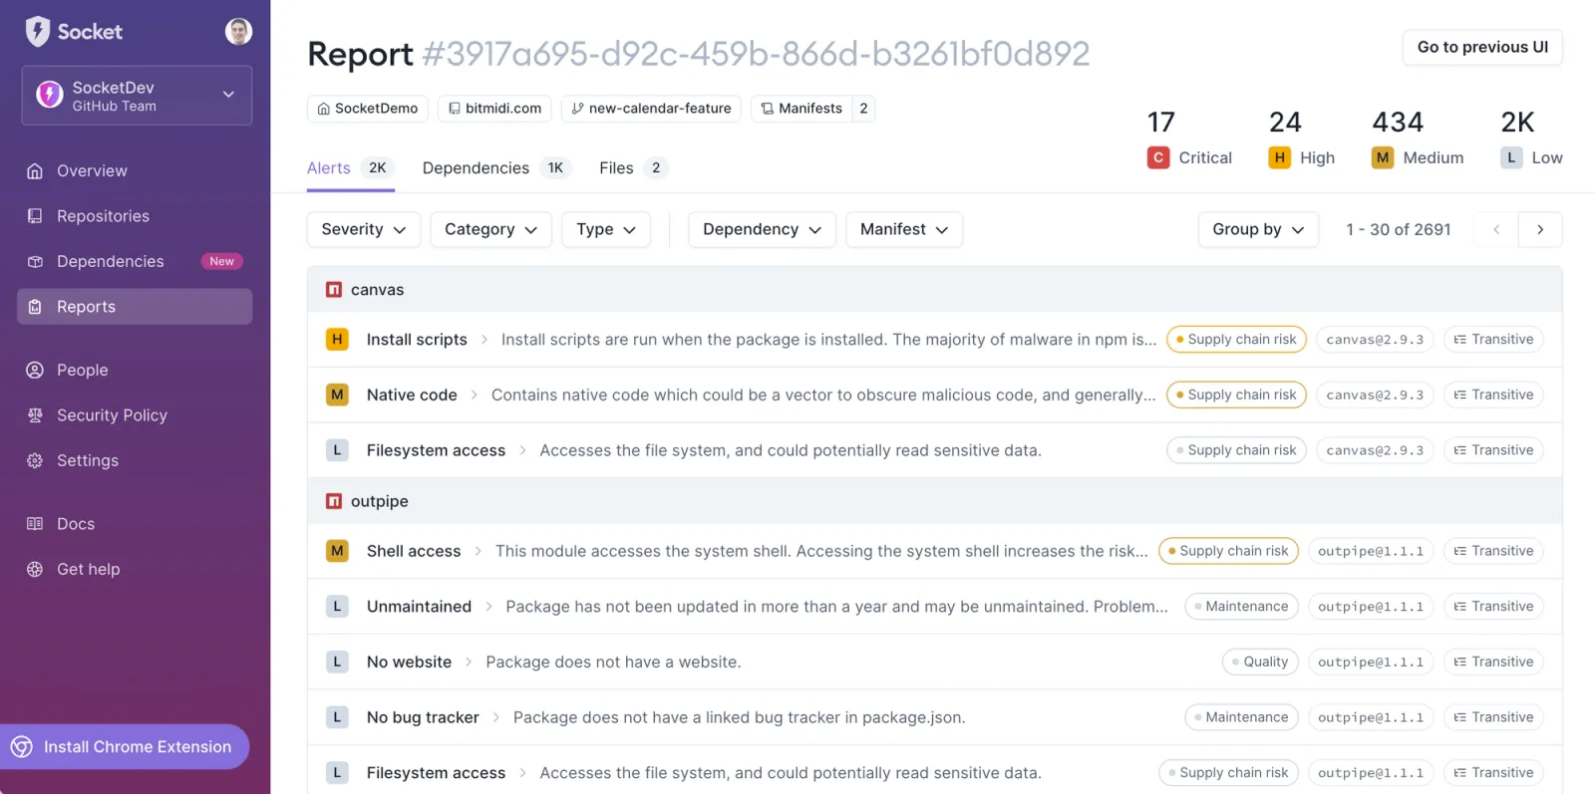The height and width of the screenshot is (794, 1595).
Task: Click the Manifests 2 chip
Action: [x=812, y=109]
